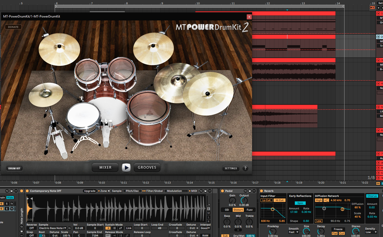Click the hot-swap icon in Pedal header
383x237 pixels.
click(x=246, y=191)
